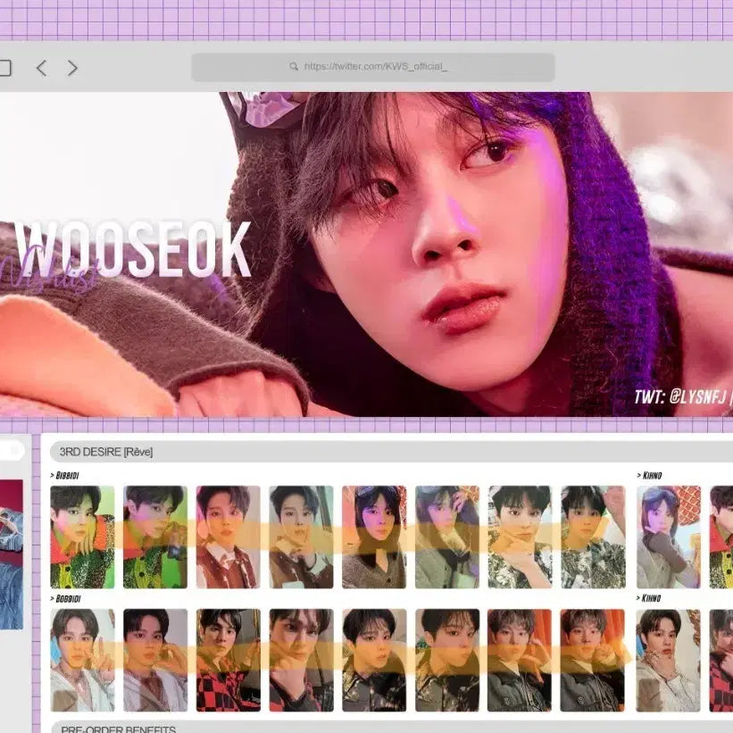Select the PRE-ORDER BENEFITS section header
This screenshot has height=733, width=733.
[391, 728]
